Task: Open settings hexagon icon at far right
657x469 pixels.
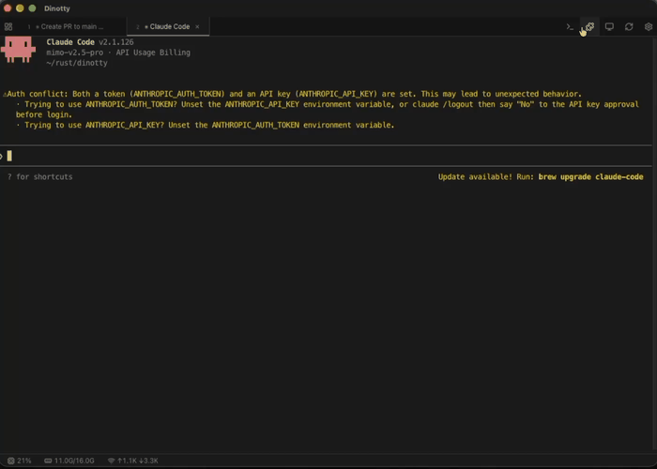Action: tap(649, 27)
